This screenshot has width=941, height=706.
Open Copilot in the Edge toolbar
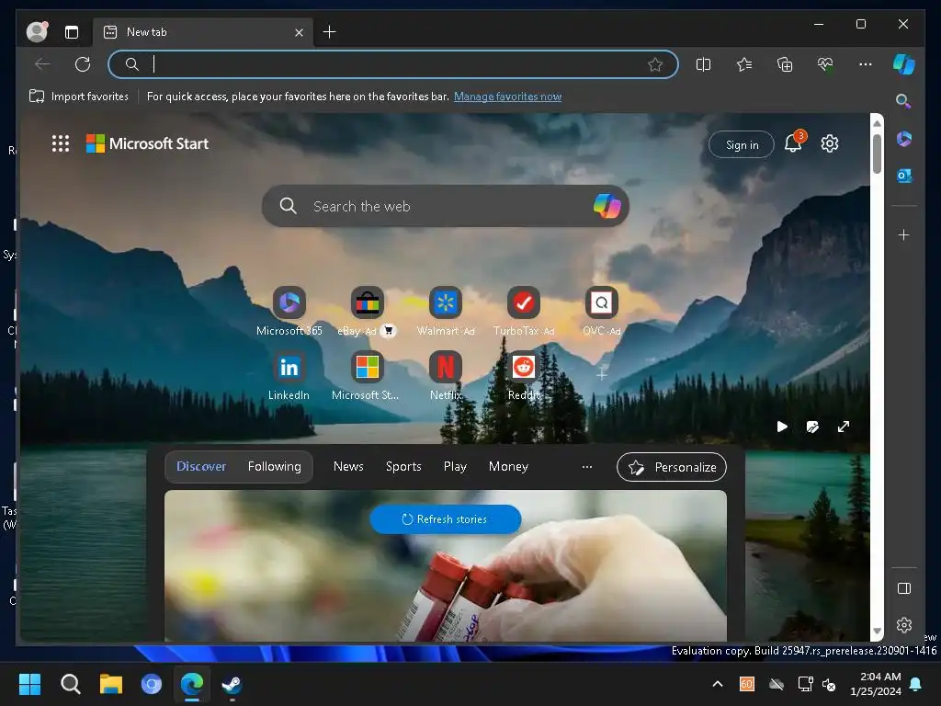point(904,64)
